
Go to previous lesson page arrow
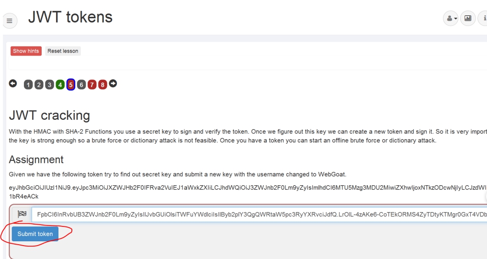[13, 83]
